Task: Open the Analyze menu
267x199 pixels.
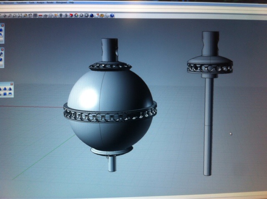Action: (40, 2)
